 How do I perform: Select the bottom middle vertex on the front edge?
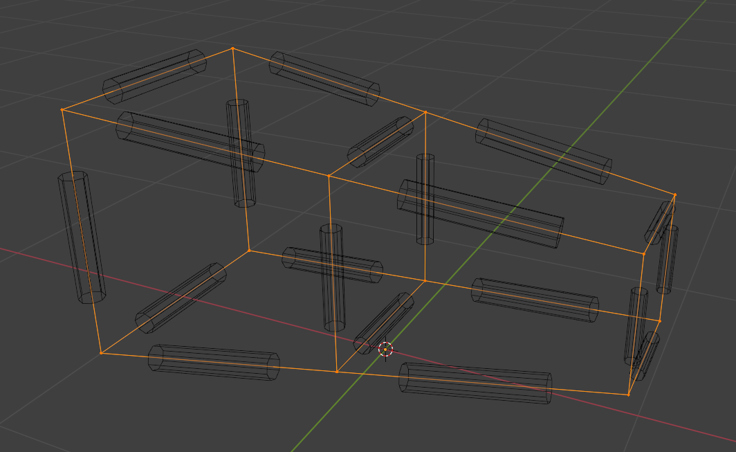tap(337, 372)
